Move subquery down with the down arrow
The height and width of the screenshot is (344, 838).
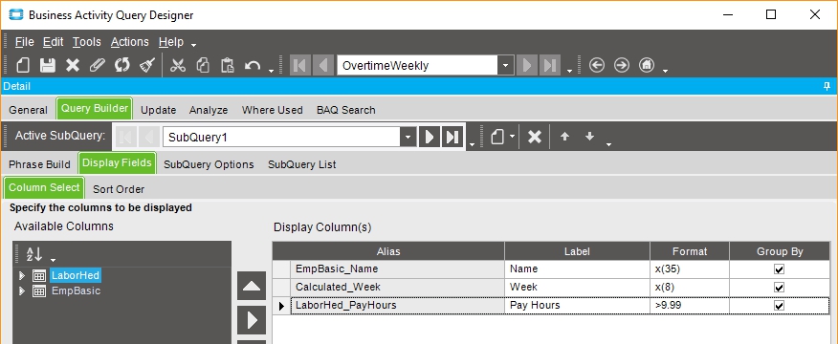tap(589, 137)
